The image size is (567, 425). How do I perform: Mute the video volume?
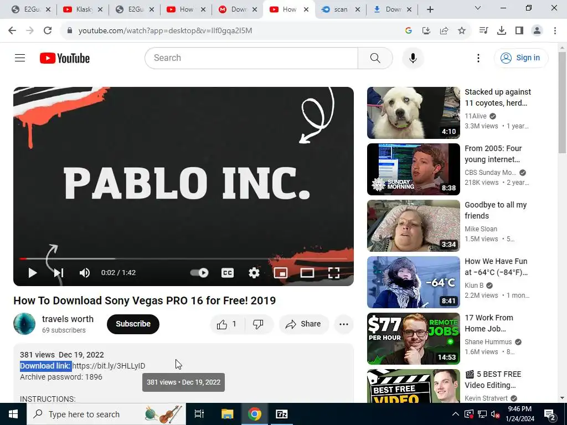click(x=85, y=273)
